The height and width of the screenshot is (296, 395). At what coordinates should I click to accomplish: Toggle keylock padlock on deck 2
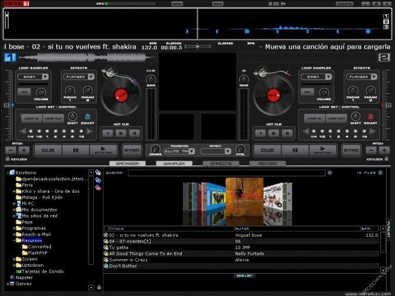pos(387,159)
